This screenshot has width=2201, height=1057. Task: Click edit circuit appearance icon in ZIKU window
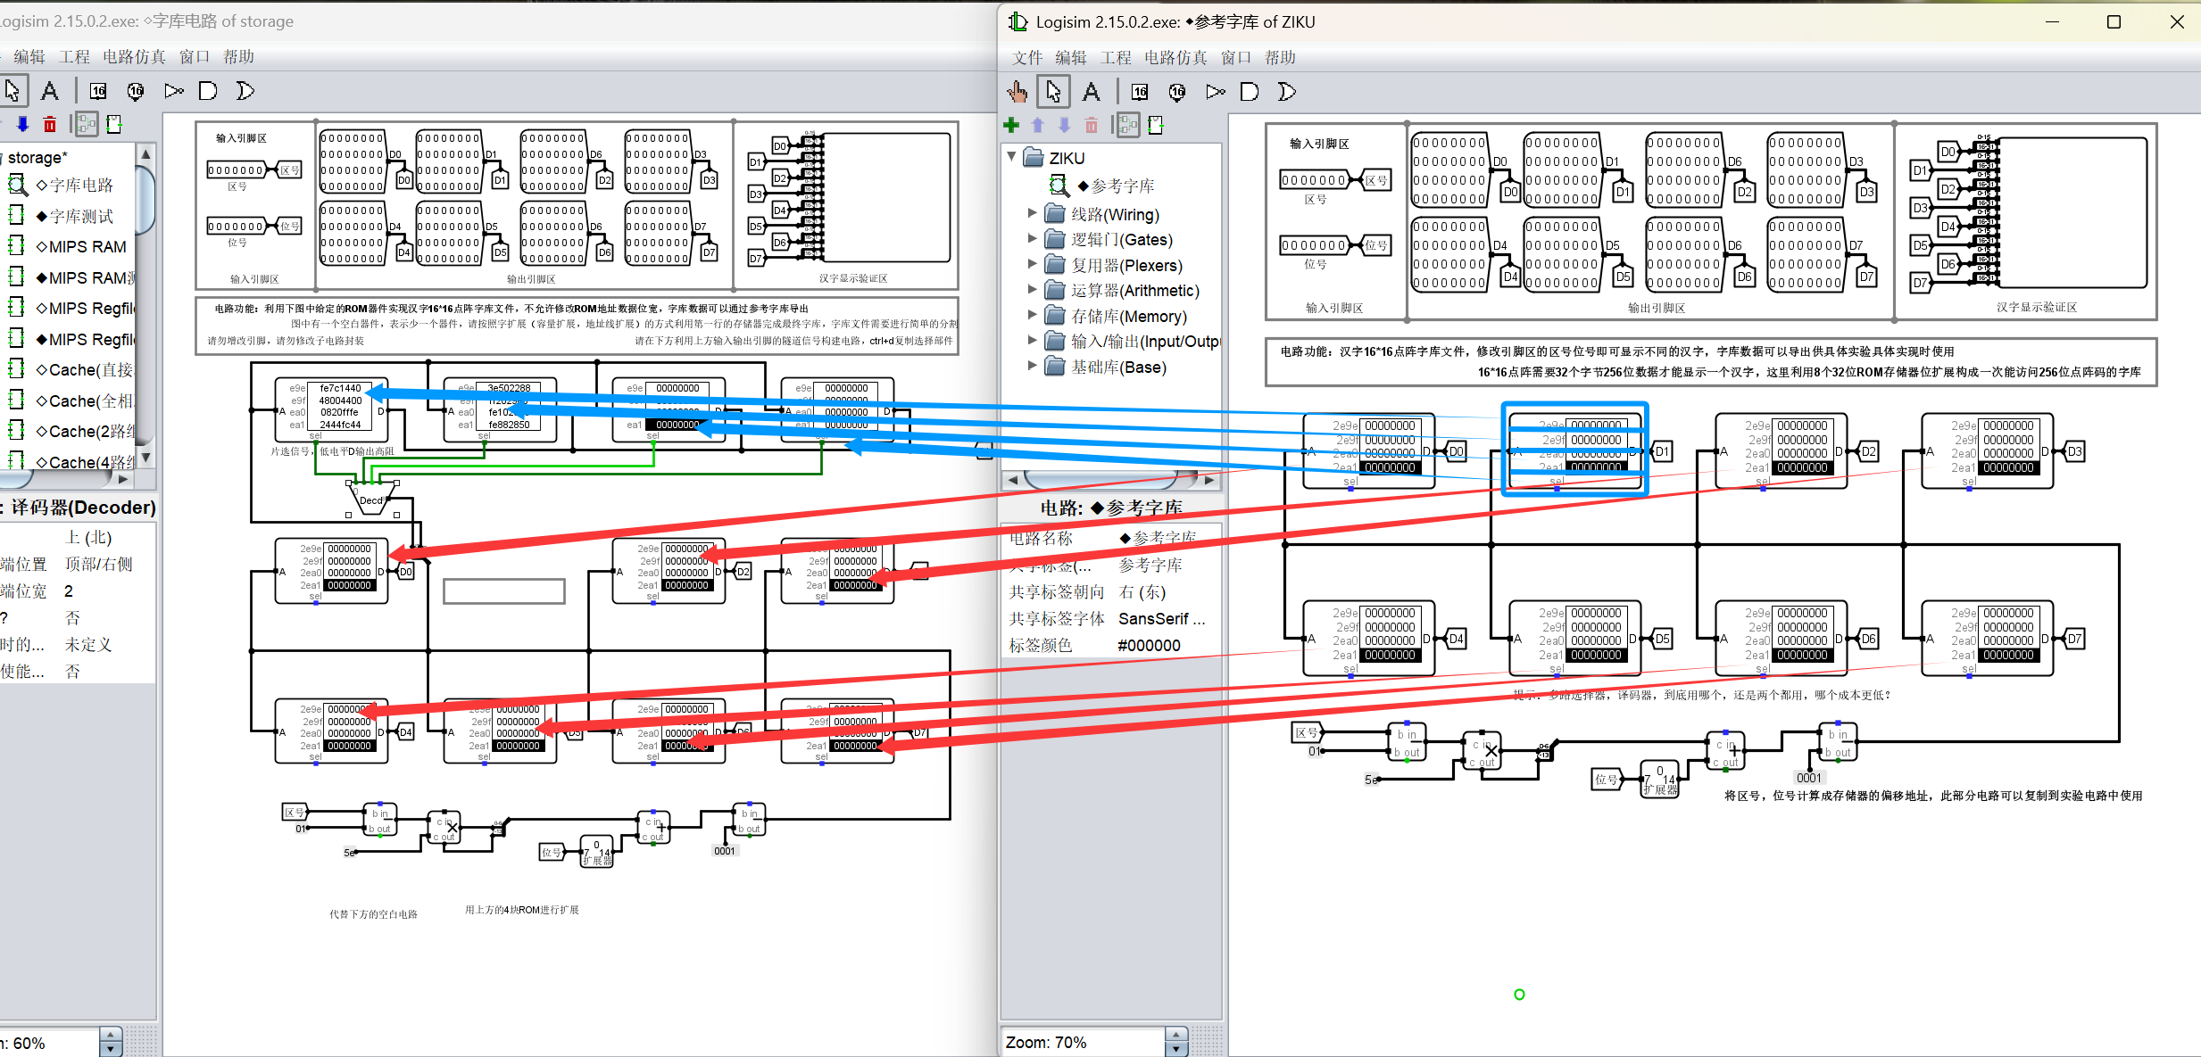1156,125
